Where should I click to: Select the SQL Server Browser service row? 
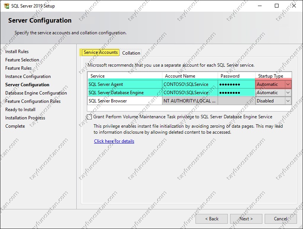pos(125,101)
